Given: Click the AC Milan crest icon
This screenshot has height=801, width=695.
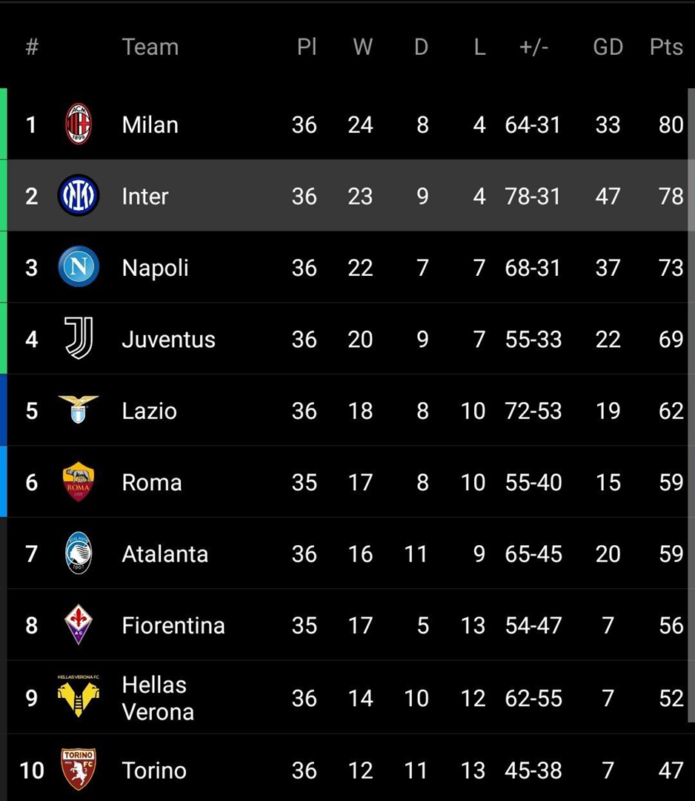Looking at the screenshot, I should (x=79, y=124).
